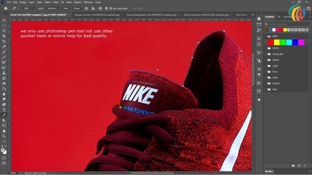Select the Paint Bucket tool

coord(4,88)
